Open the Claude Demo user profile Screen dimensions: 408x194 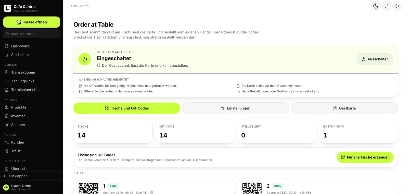click(32, 187)
